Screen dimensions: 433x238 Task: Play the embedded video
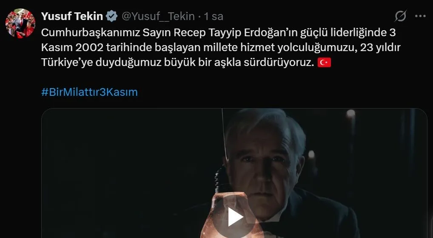click(235, 217)
